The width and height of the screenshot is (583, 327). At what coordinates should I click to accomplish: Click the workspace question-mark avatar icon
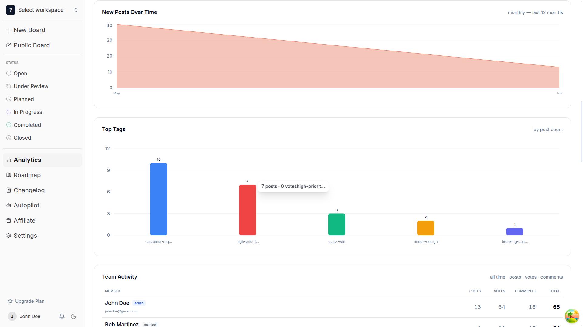11,10
